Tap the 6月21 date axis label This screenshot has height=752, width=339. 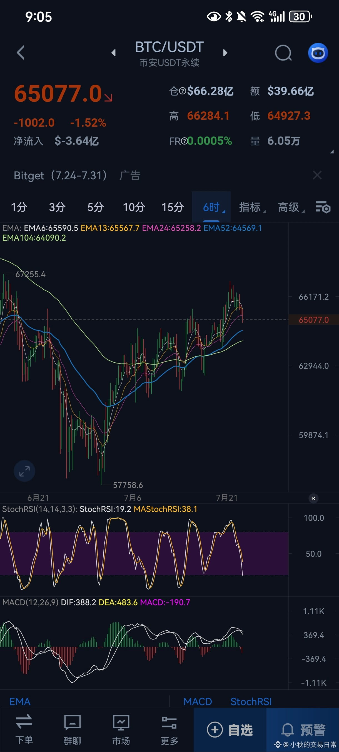(38, 498)
